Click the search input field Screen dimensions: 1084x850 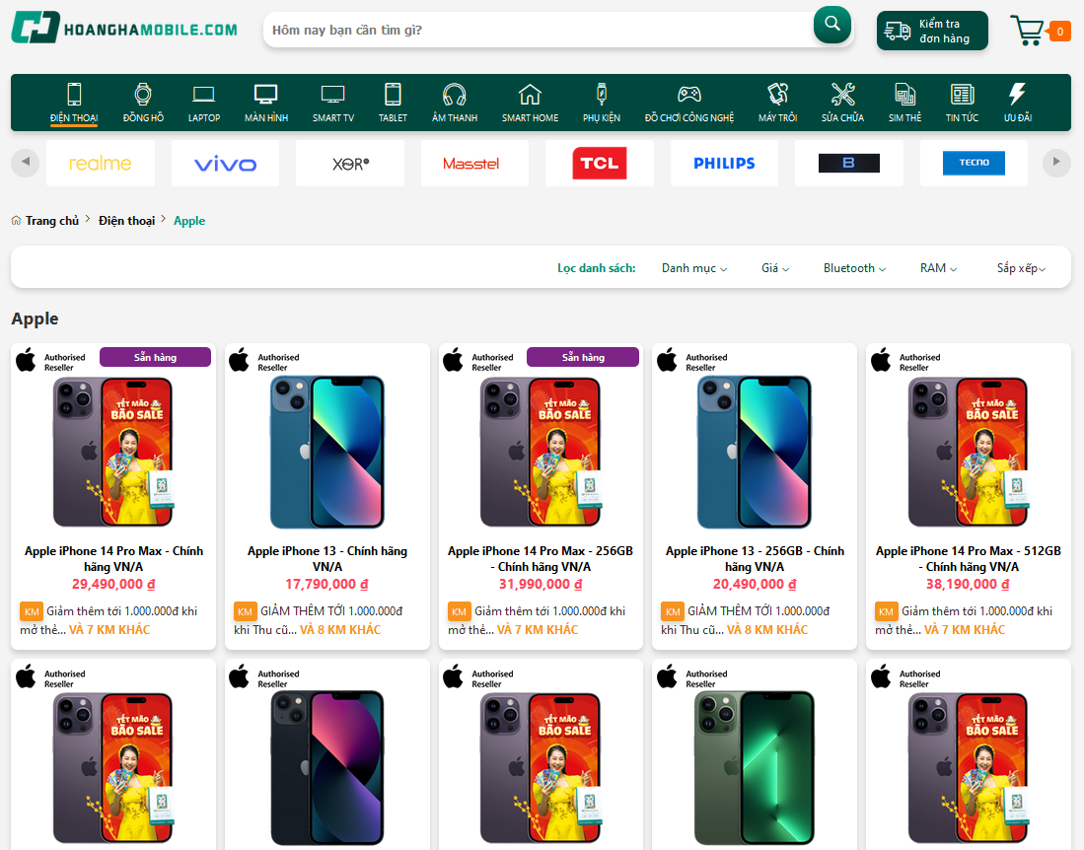pyautogui.click(x=538, y=31)
